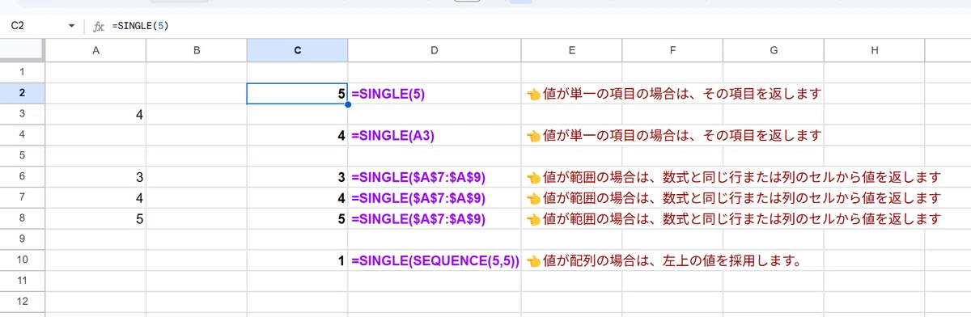
Task: Select row 5 header
Action: pos(23,156)
